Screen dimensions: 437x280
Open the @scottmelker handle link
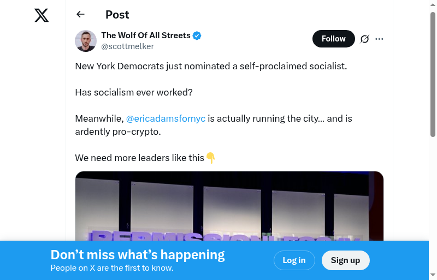tap(127, 46)
